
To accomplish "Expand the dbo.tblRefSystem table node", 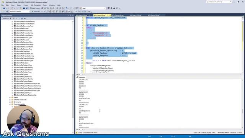I will coord(12,74).
